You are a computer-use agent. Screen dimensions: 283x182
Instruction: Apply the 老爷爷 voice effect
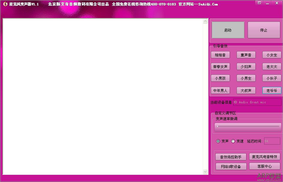pos(272,90)
